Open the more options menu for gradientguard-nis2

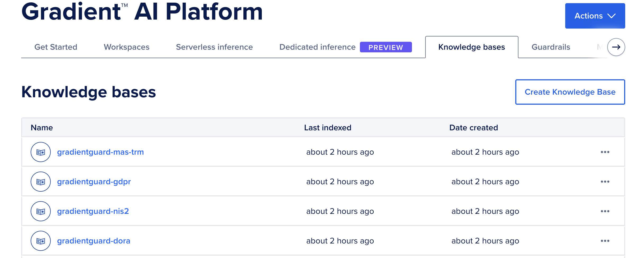tap(605, 211)
